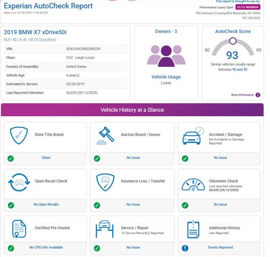The width and height of the screenshot is (270, 257).
Task: Click the dealer address in Marysville
Action: (x=228, y=13)
